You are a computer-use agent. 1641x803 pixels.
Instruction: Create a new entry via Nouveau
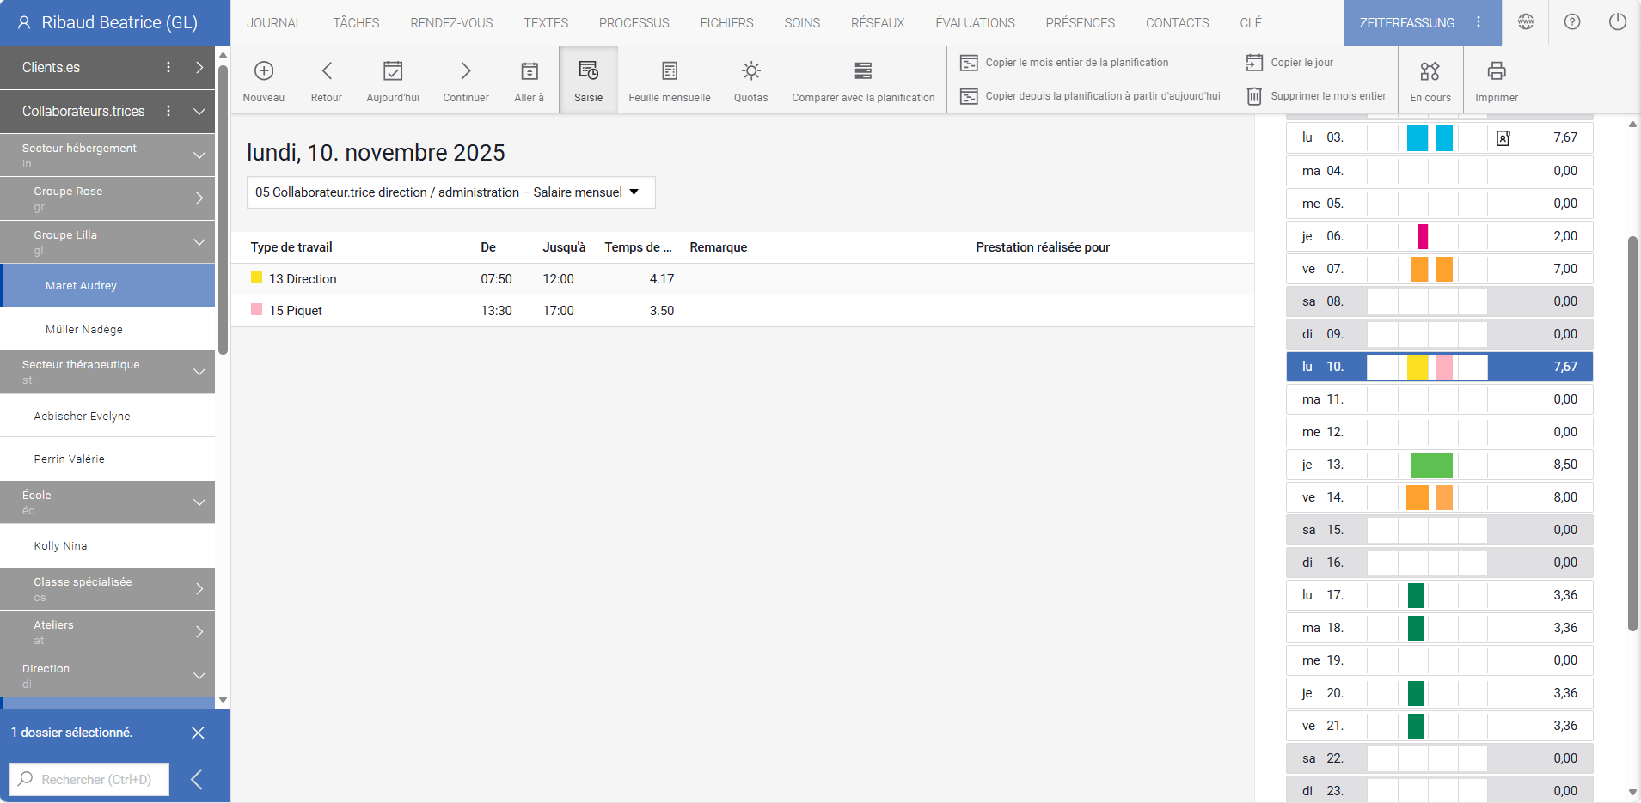click(x=264, y=79)
